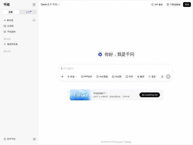Click the blue Qwen logo beside greeting
The width and height of the screenshot is (193, 145).
tap(100, 54)
